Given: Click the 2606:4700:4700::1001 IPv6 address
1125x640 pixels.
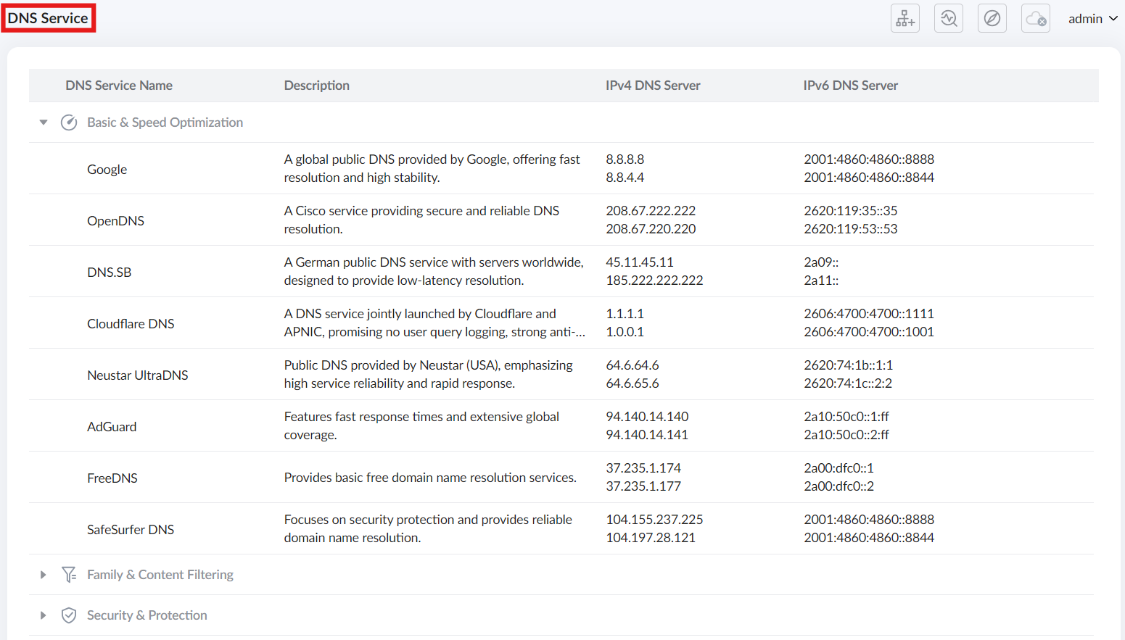Looking at the screenshot, I should point(869,332).
